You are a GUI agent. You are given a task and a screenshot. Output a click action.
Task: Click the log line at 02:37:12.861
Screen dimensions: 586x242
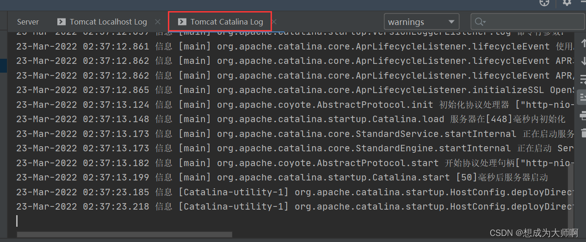click(295, 46)
